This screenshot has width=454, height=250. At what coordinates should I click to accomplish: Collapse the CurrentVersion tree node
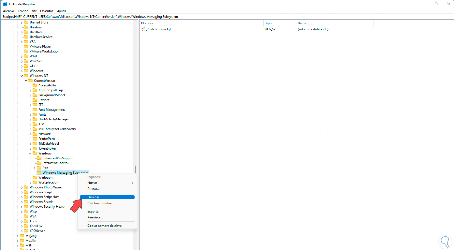pos(26,81)
